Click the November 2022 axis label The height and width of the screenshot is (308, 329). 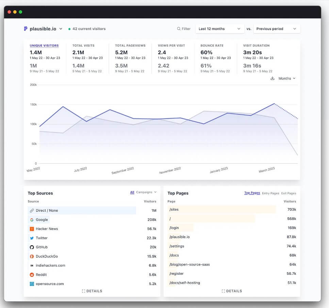[170, 171]
